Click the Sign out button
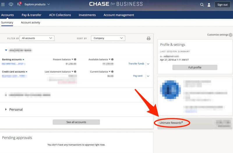Viewport: 233px width, 153px height. click(223, 5)
